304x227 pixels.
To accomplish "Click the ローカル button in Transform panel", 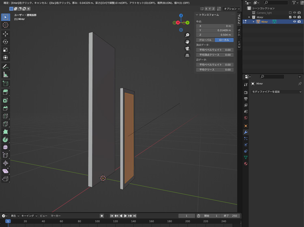I will (224, 40).
